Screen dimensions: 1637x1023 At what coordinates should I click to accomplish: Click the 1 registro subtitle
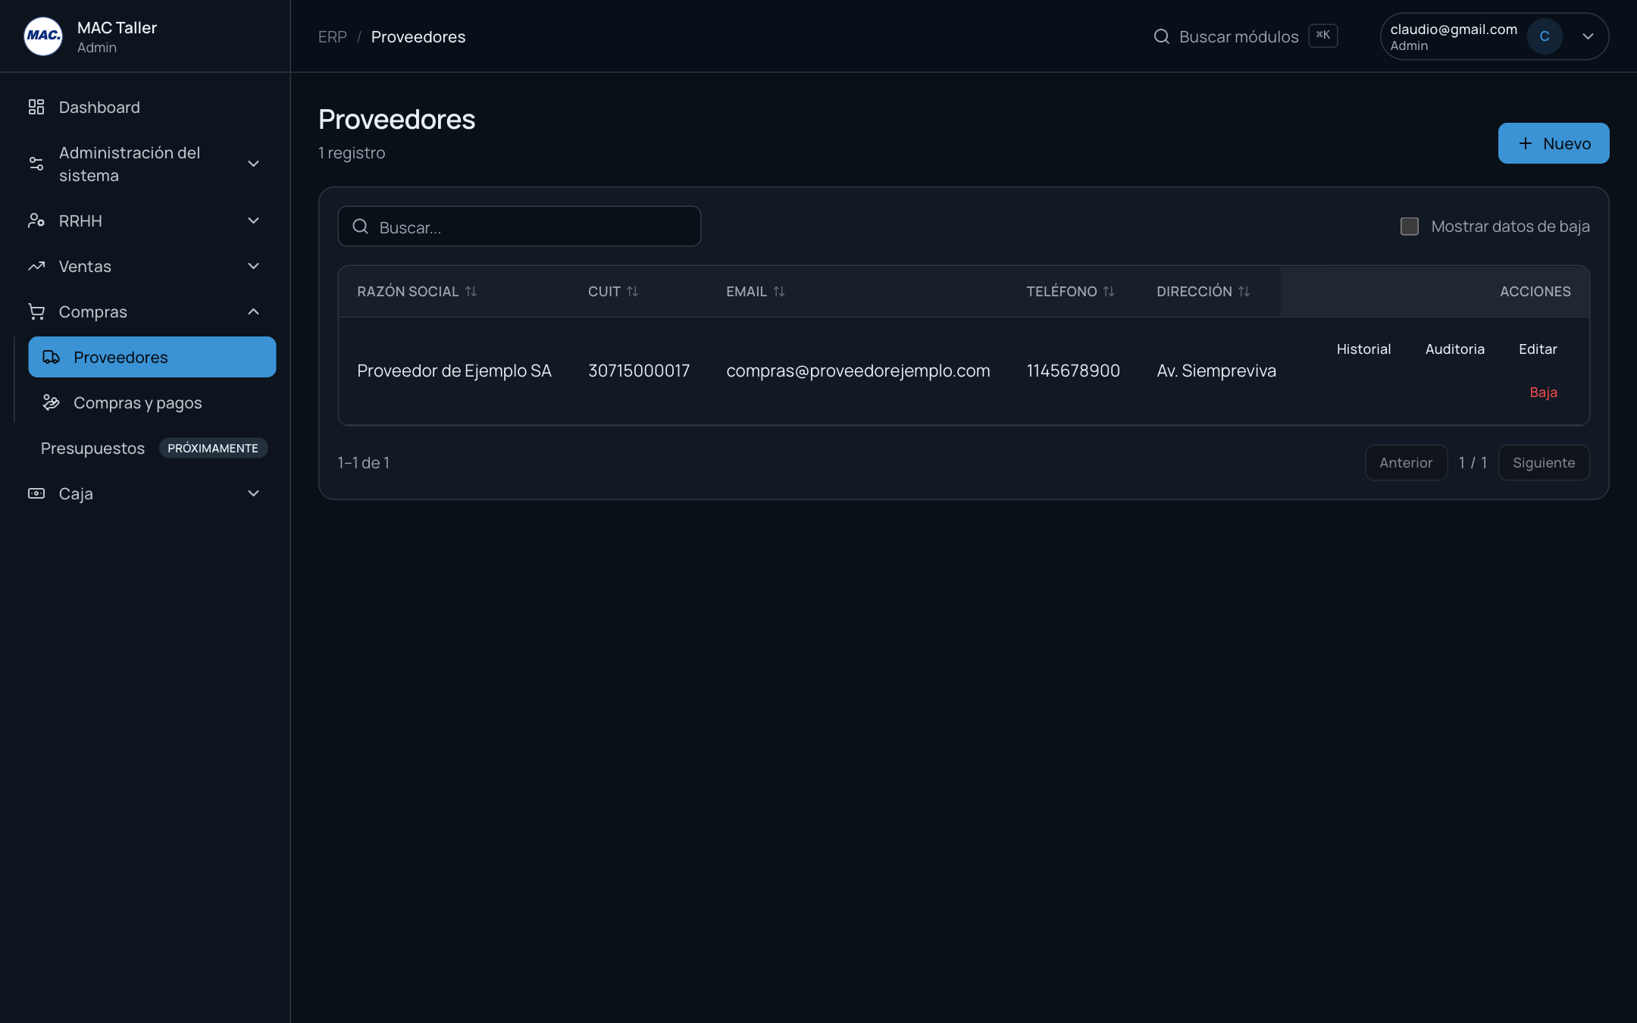click(352, 153)
